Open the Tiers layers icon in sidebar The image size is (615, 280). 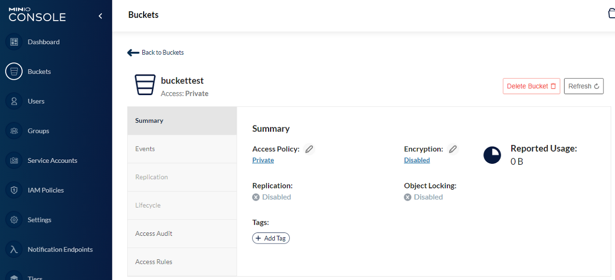pyautogui.click(x=14, y=277)
